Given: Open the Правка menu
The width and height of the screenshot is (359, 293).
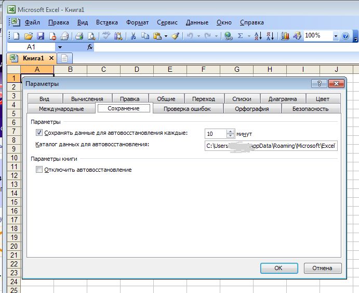Looking at the screenshot, I should point(59,22).
